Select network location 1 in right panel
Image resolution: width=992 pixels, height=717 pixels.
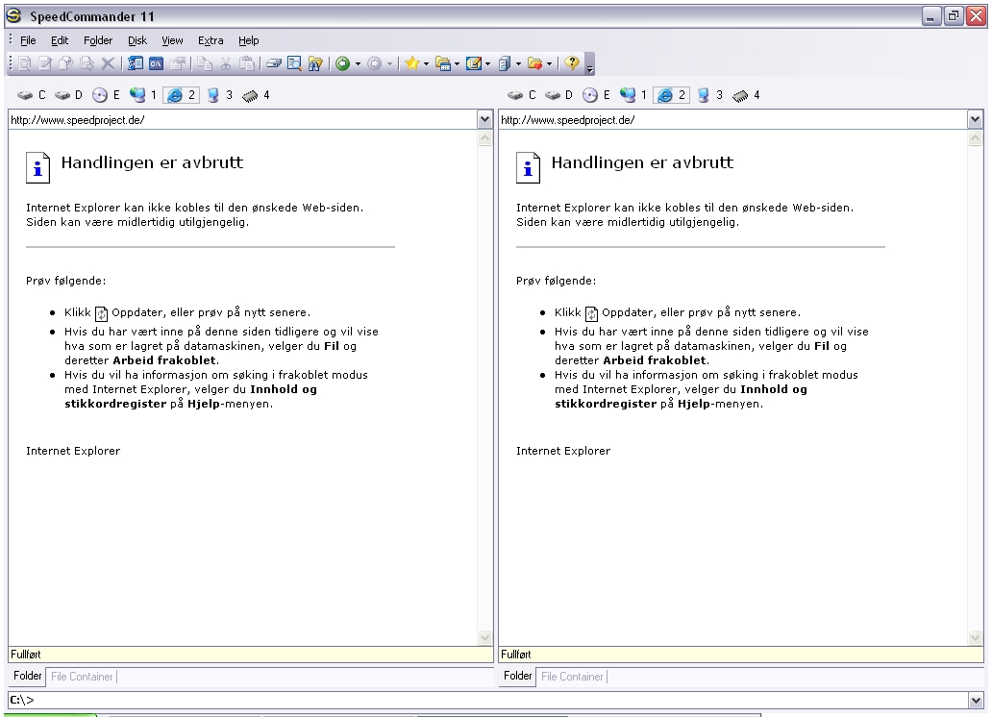pos(632,95)
